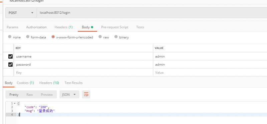Uncheck the username row checkbox
Image resolution: width=267 pixels, height=124 pixels.
[10, 56]
